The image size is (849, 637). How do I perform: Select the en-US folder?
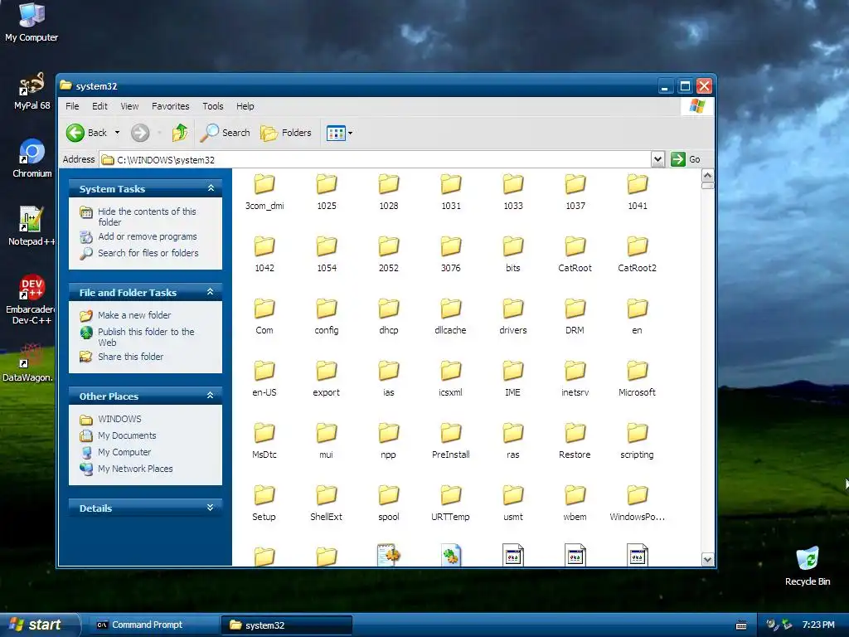click(x=264, y=378)
